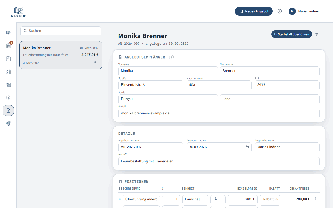Screen dimensions: 333x208
Task: Focus the Suchen search field
Action: click(61, 31)
